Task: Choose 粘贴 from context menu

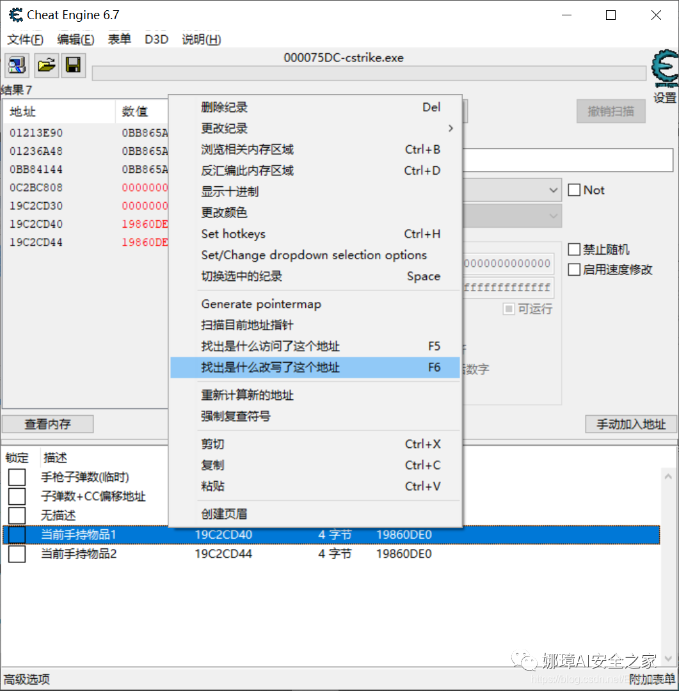Action: click(316, 486)
